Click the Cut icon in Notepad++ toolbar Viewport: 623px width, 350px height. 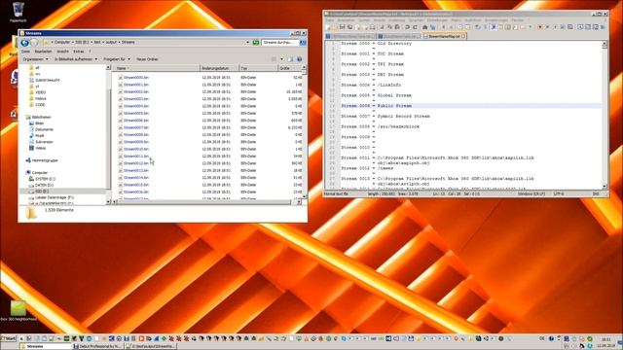pyautogui.click(x=382, y=27)
